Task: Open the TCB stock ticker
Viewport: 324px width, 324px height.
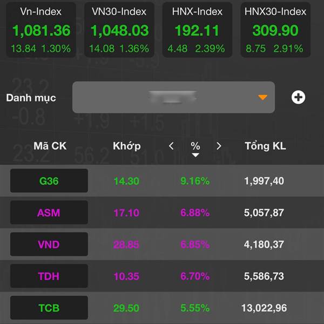Action: [49, 308]
